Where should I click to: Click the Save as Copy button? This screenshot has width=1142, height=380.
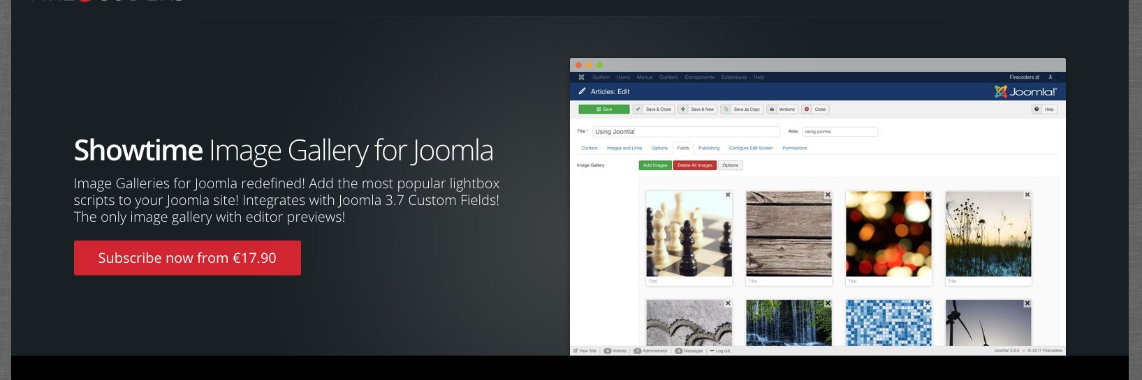click(x=742, y=109)
